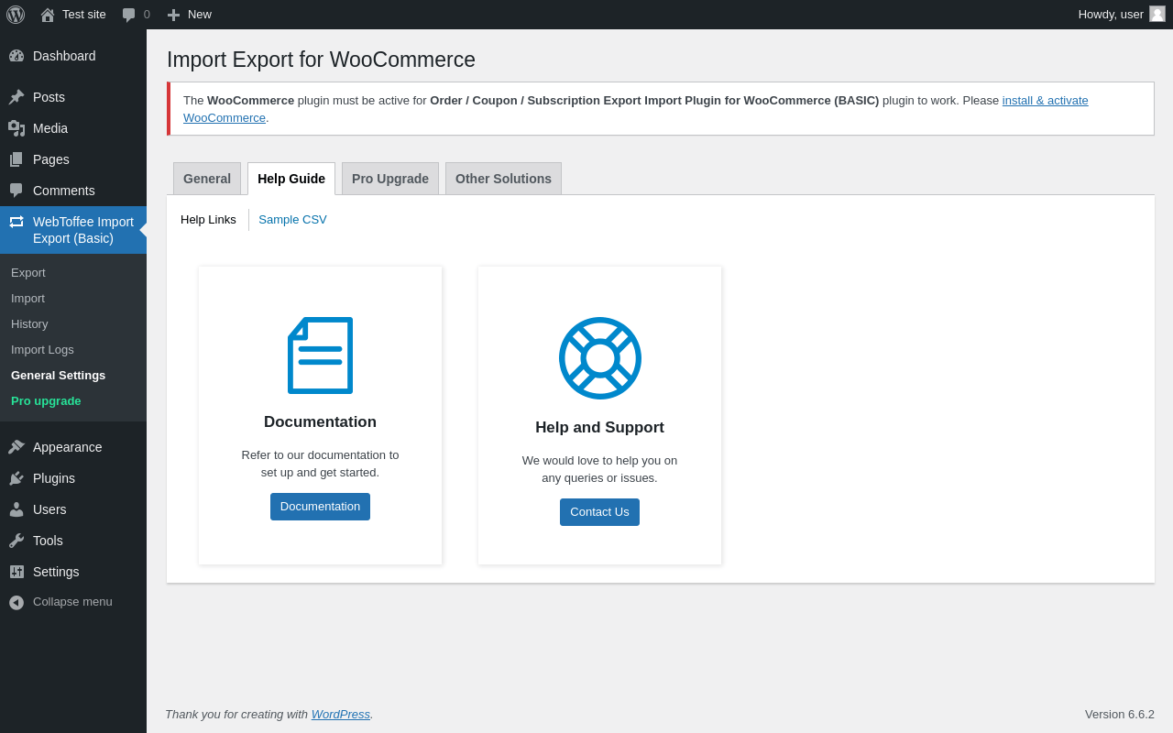
Task: Click the Plugins plug icon
Action: 16,478
